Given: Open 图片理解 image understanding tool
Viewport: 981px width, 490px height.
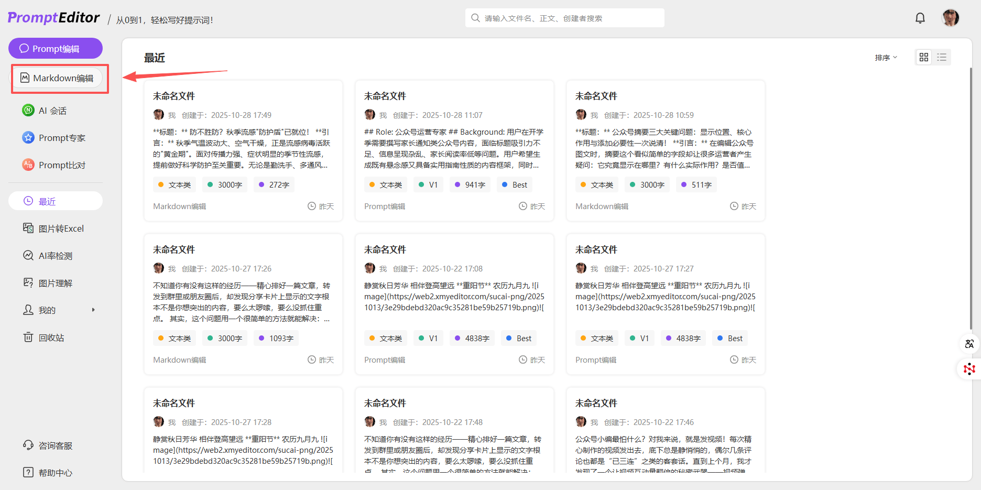Looking at the screenshot, I should [55, 283].
